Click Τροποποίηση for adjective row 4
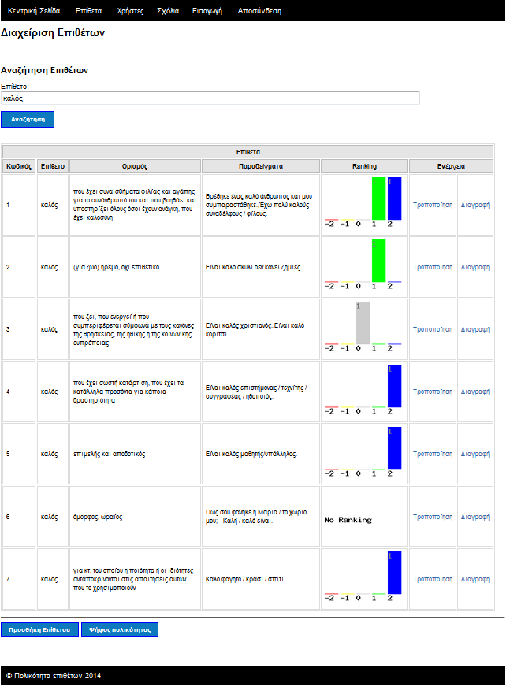 click(x=433, y=392)
